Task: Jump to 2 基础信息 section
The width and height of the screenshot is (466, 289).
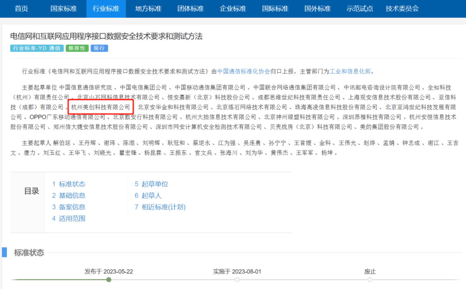Action: pos(69,196)
